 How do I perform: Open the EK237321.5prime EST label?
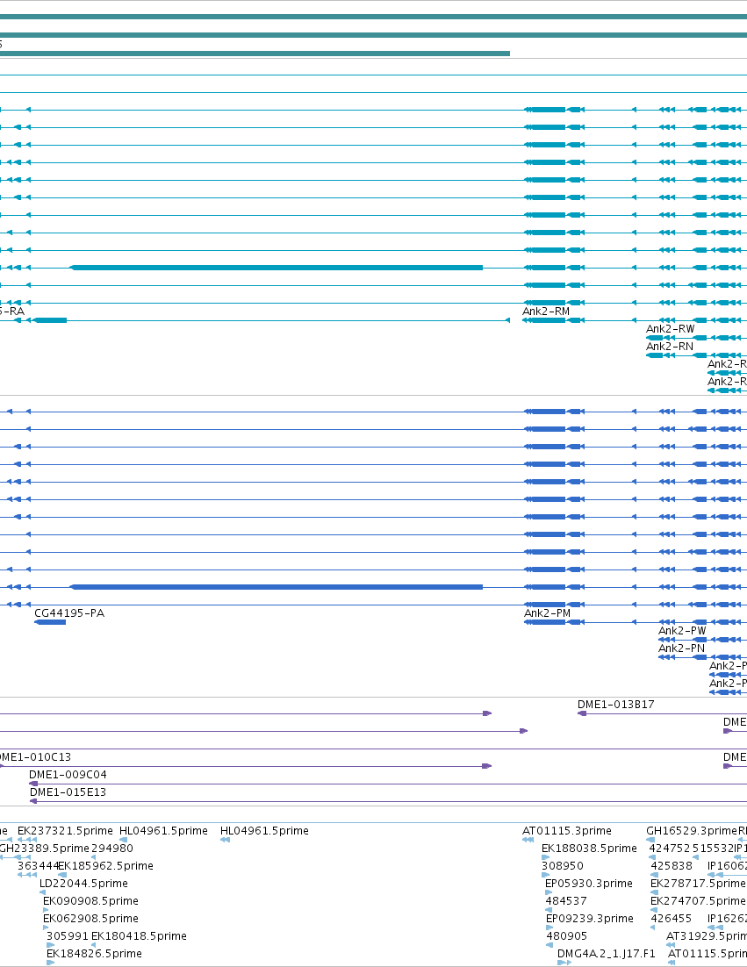pyautogui.click(x=65, y=831)
